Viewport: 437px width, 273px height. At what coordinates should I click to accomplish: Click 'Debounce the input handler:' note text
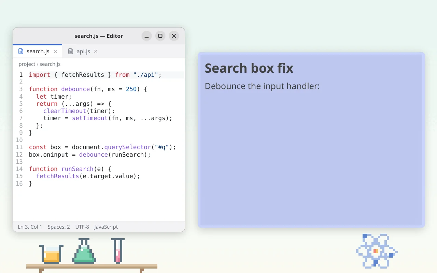pos(262,86)
